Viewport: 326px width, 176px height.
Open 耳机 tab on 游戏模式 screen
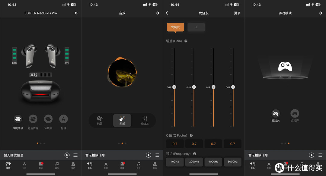(x=253, y=165)
